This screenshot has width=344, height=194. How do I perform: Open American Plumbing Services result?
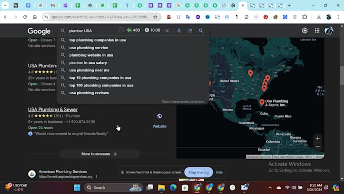click(63, 171)
